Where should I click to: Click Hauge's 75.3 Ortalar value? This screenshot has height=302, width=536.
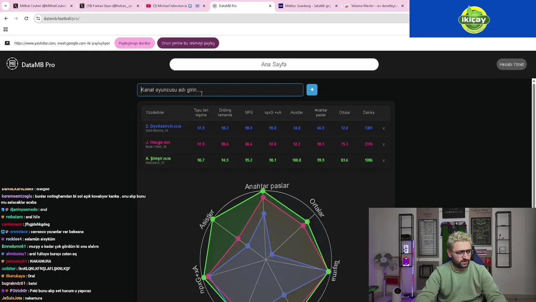pyautogui.click(x=345, y=144)
